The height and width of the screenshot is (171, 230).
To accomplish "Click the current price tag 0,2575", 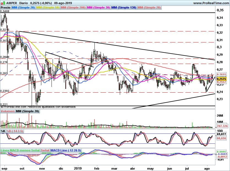I will 222,78.
